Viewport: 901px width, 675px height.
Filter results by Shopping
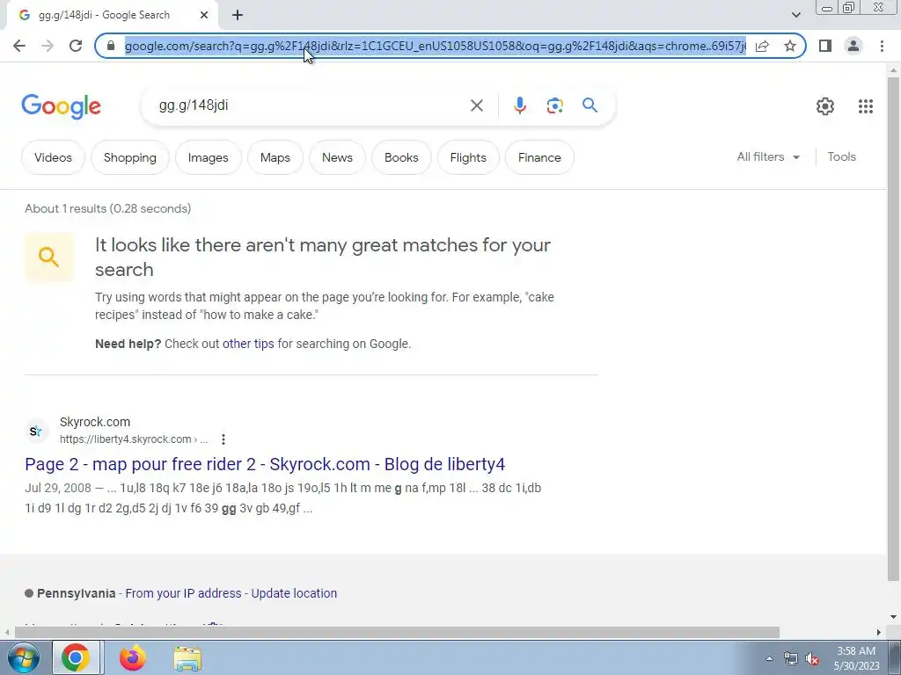(x=130, y=157)
